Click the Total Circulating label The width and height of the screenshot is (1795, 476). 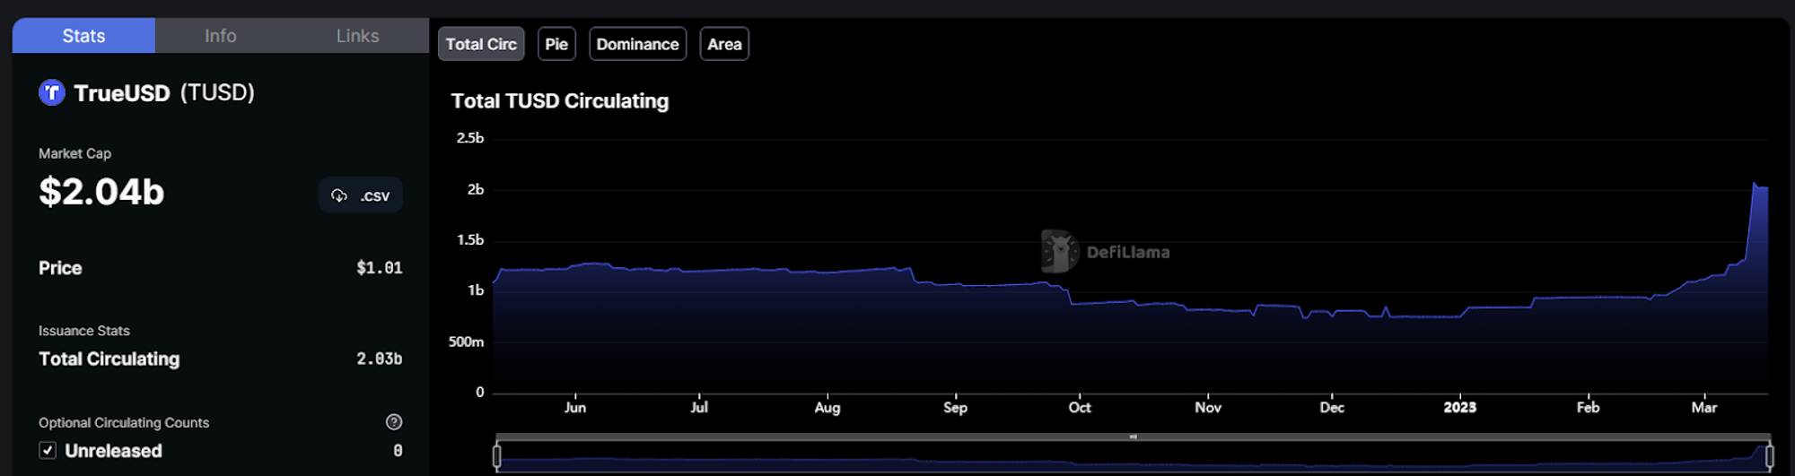(x=109, y=359)
